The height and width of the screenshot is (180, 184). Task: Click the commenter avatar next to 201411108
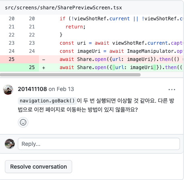[8, 90]
